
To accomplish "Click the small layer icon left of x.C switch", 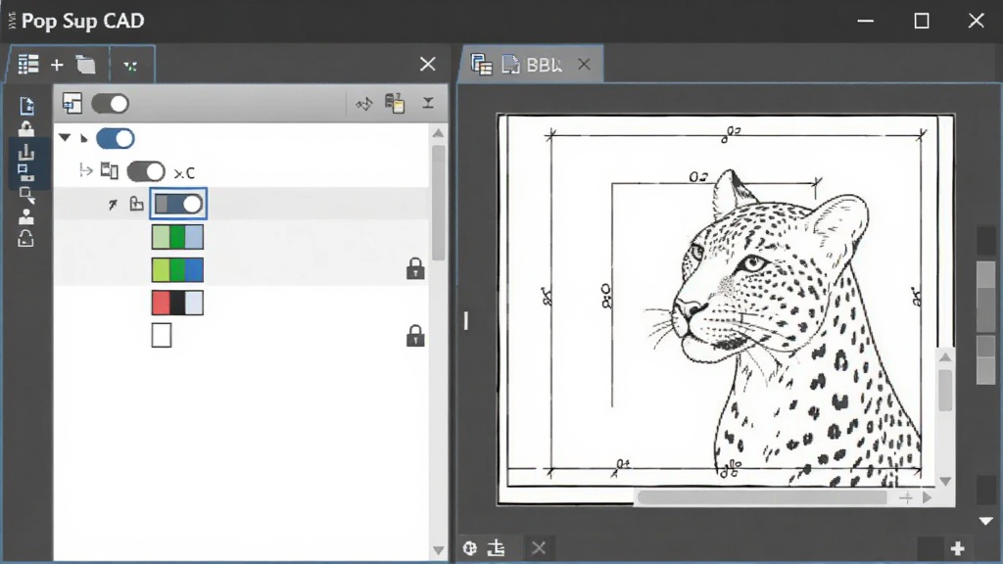I will tap(110, 170).
